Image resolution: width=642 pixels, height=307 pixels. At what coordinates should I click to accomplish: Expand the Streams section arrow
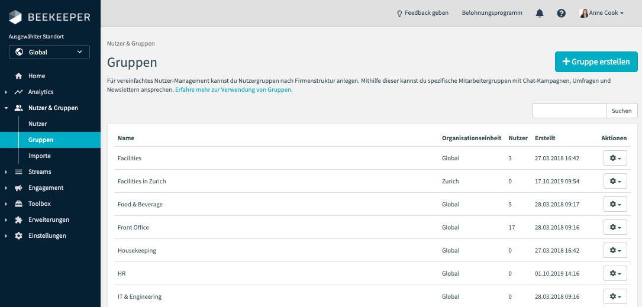tap(6, 172)
